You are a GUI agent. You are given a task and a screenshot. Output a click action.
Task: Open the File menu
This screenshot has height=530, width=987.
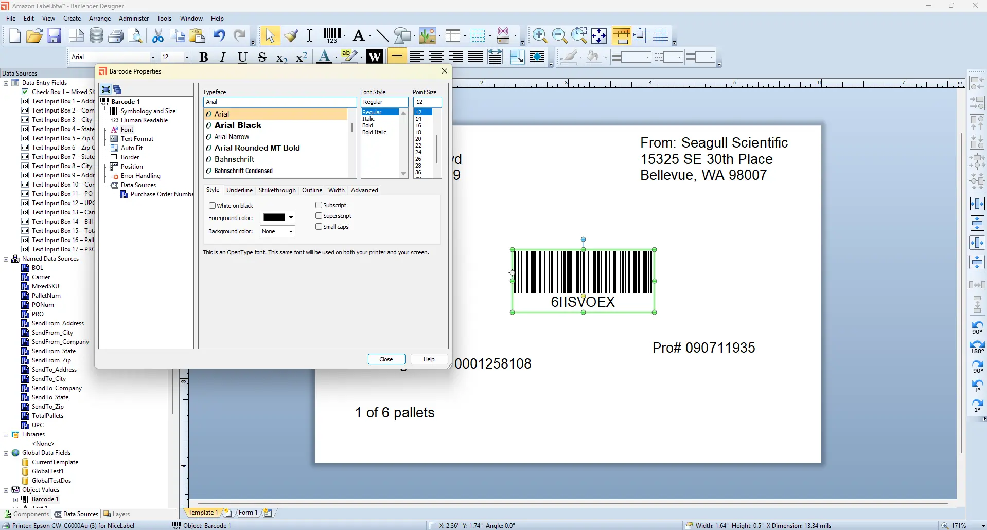11,19
